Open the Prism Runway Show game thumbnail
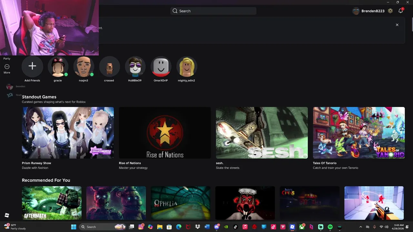Image resolution: width=413 pixels, height=232 pixels. point(68,133)
